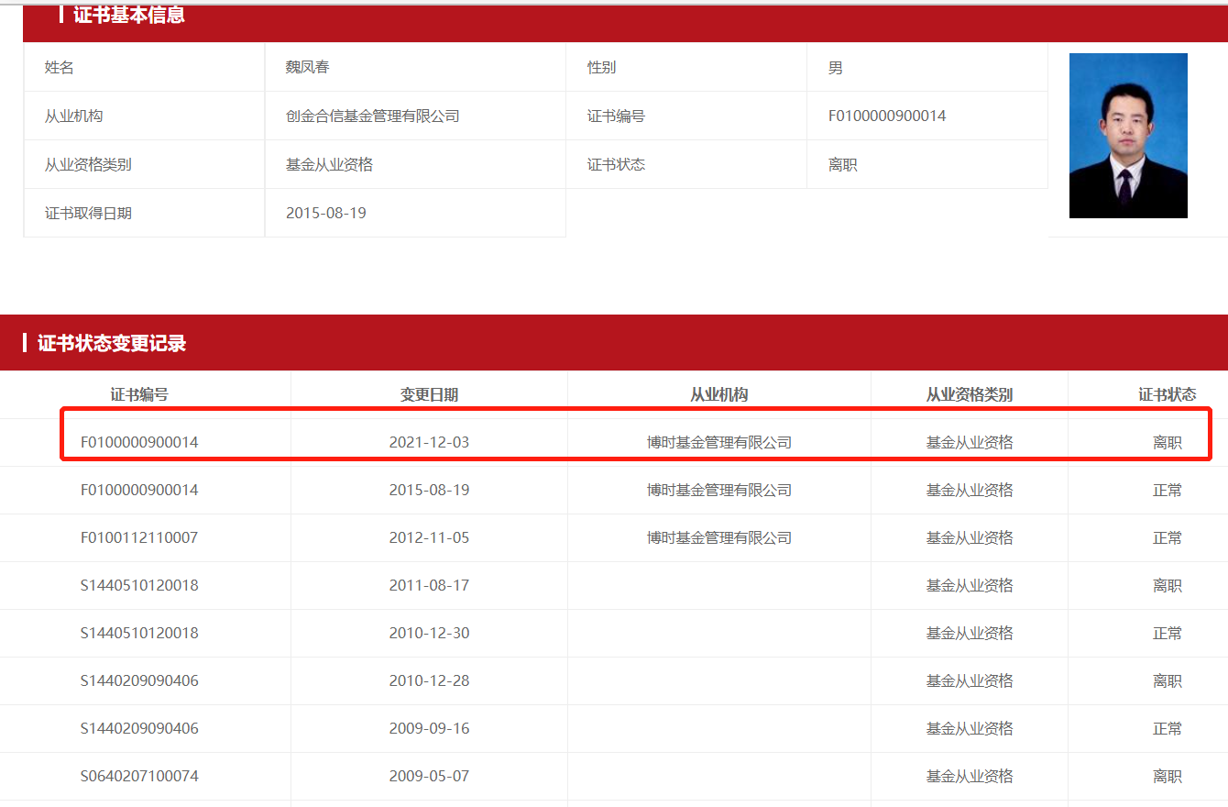Click the 正常 status in the 2012-11-05 row
1228x807 pixels.
[1168, 538]
